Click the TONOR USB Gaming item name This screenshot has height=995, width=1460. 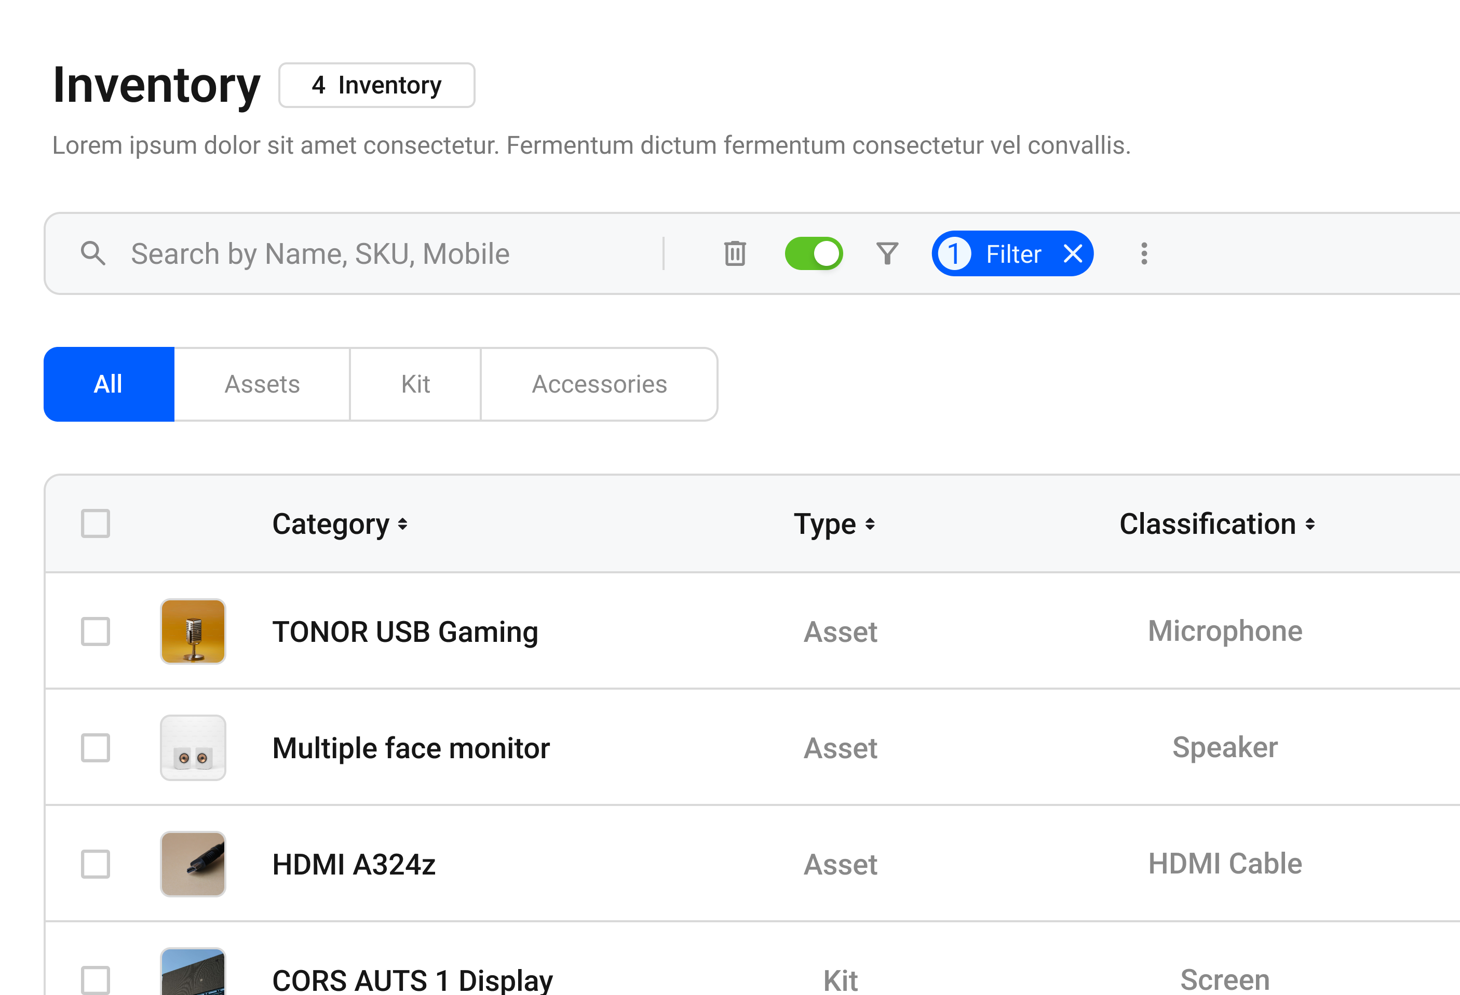pos(405,631)
